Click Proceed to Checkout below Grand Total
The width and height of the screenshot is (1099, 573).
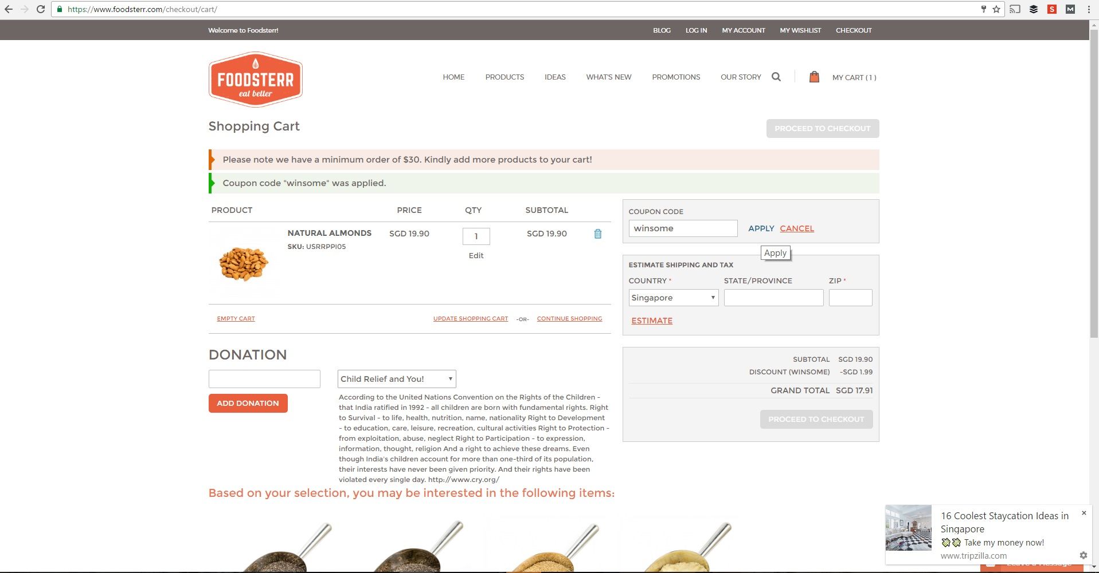point(816,419)
